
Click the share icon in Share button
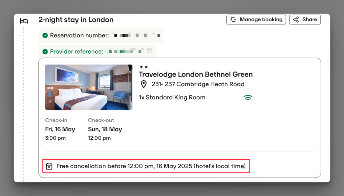click(x=296, y=20)
